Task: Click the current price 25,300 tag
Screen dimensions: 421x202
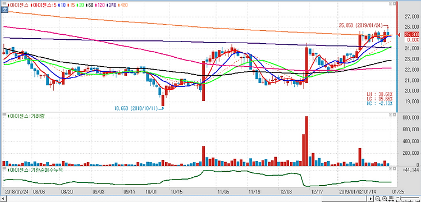Action: click(x=411, y=35)
